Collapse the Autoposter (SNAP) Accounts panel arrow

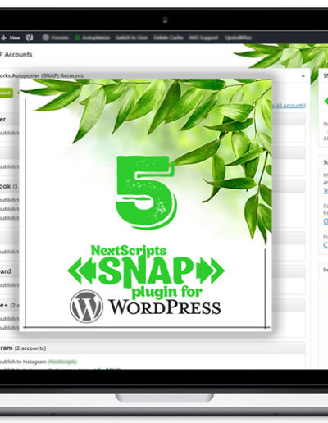pos(303,75)
